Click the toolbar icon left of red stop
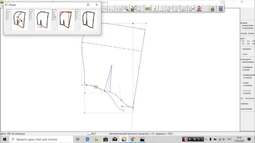The image size is (255, 143). [x=192, y=8]
